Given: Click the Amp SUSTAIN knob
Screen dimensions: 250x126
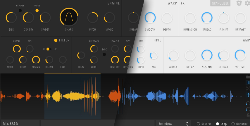Looking at the screenshot, I should coord(207,55).
